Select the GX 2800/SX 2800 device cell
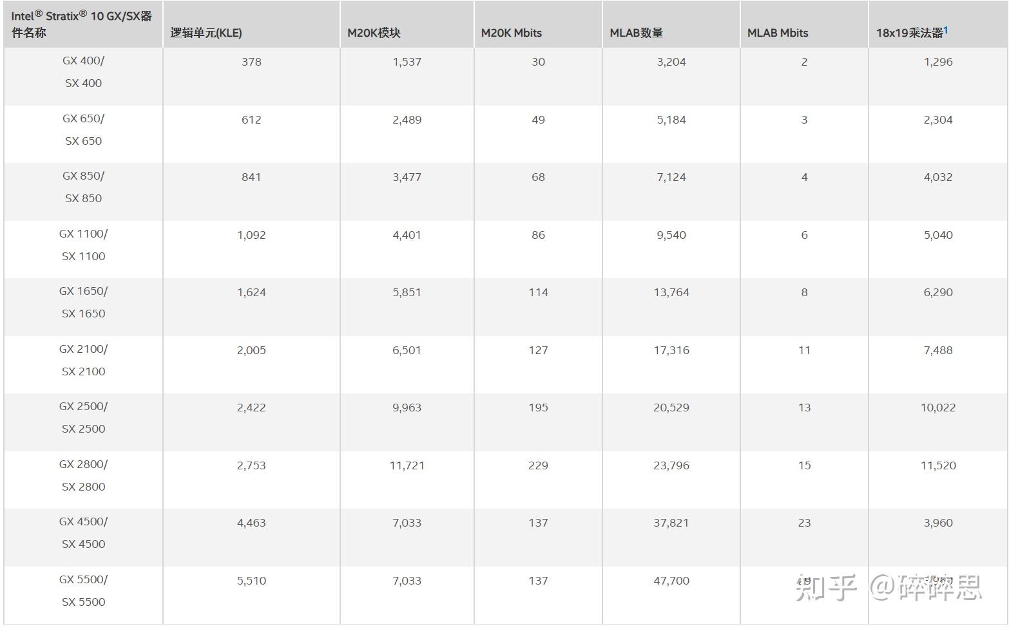1009x629 pixels. click(83, 475)
